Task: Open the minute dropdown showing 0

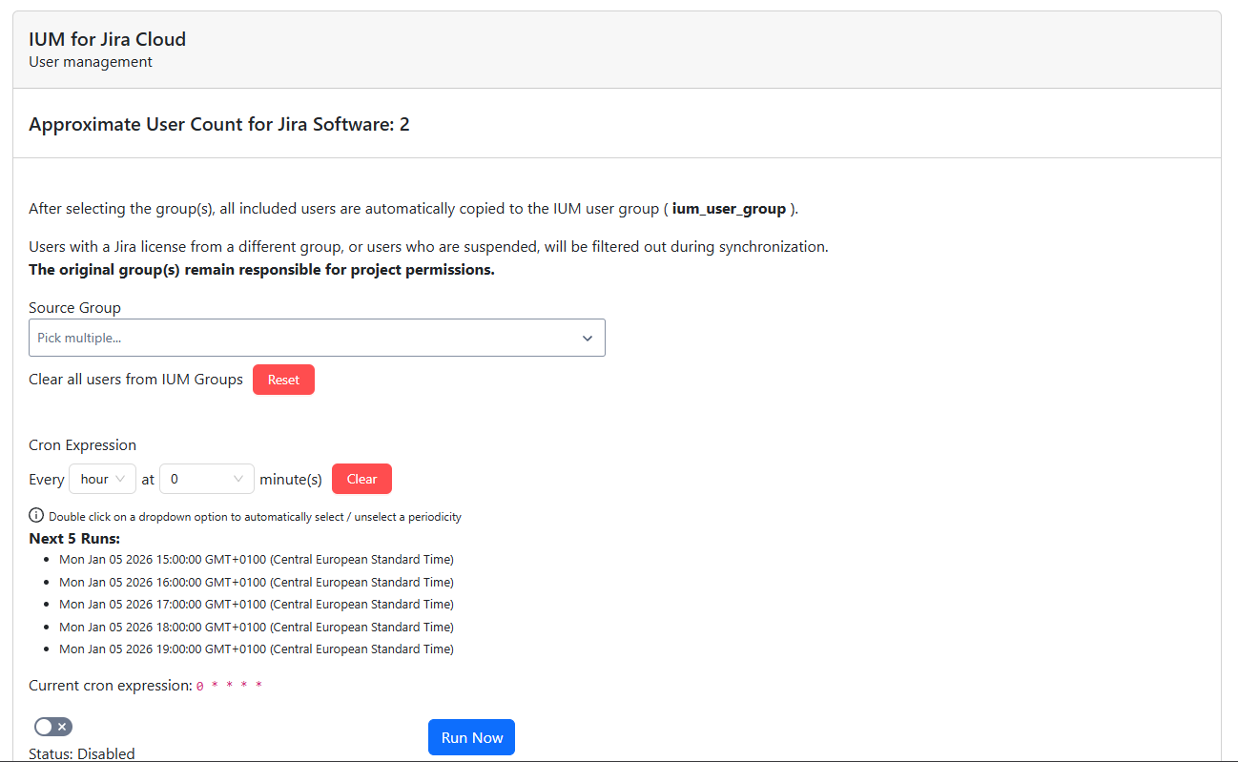Action: click(x=206, y=479)
